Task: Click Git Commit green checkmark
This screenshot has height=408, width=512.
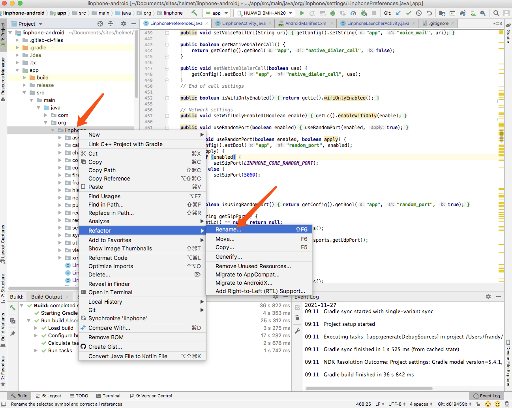Action: [409, 13]
